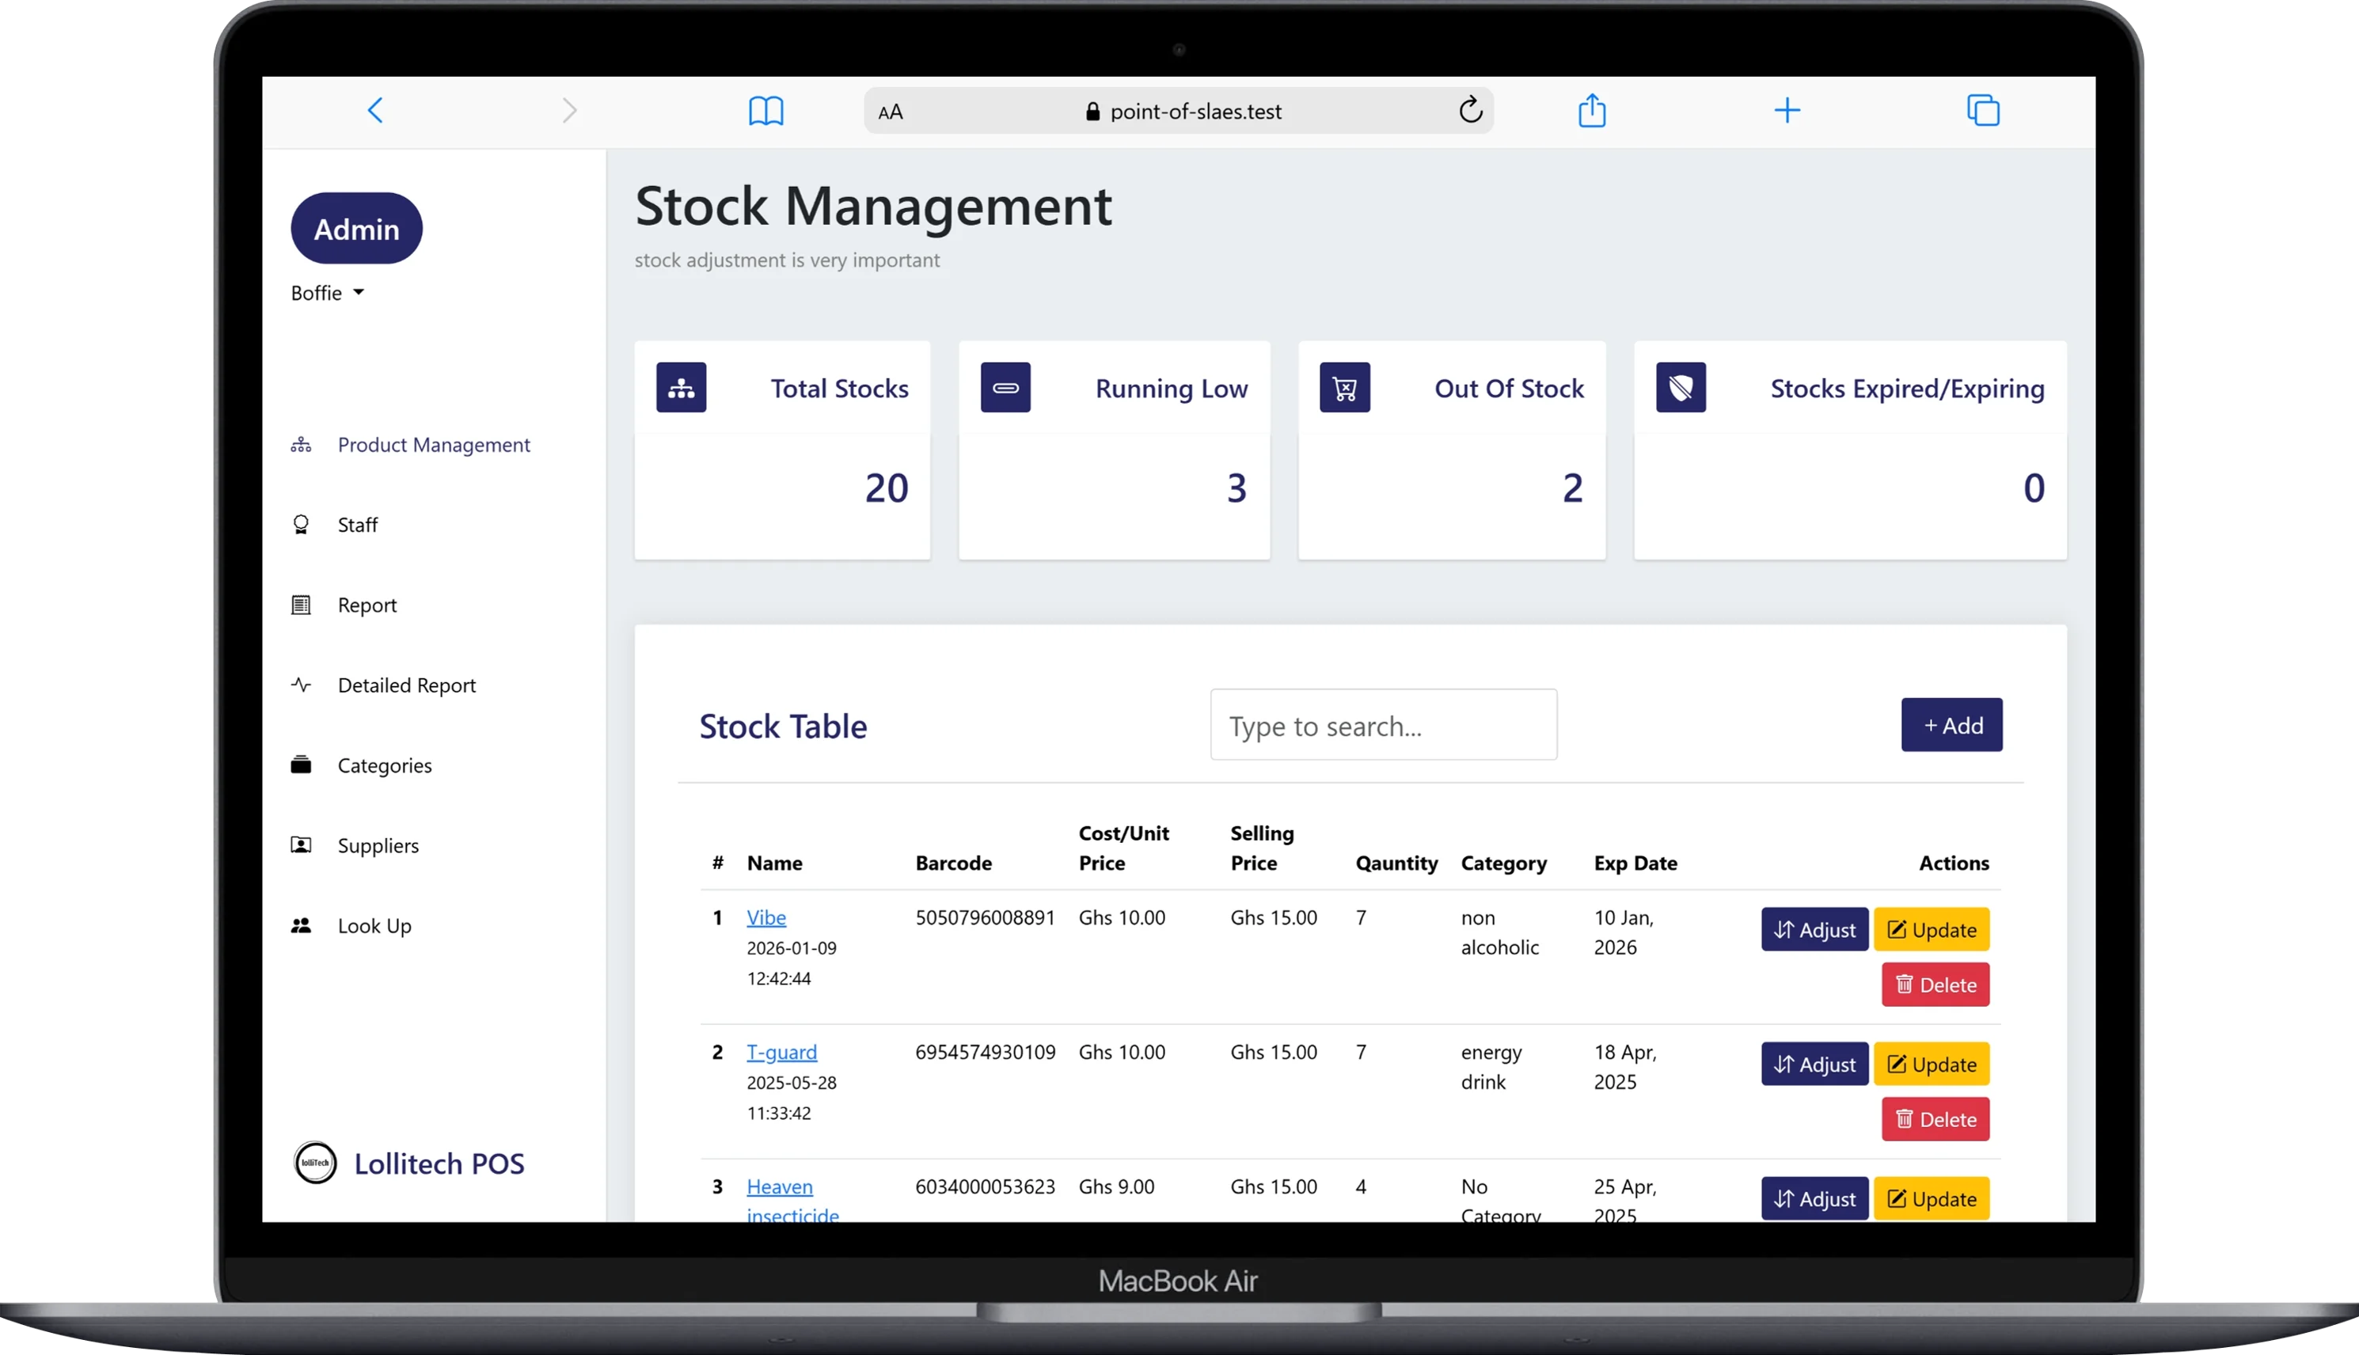Open the Suppliers sidebar item
Image resolution: width=2359 pixels, height=1355 pixels.
point(378,845)
